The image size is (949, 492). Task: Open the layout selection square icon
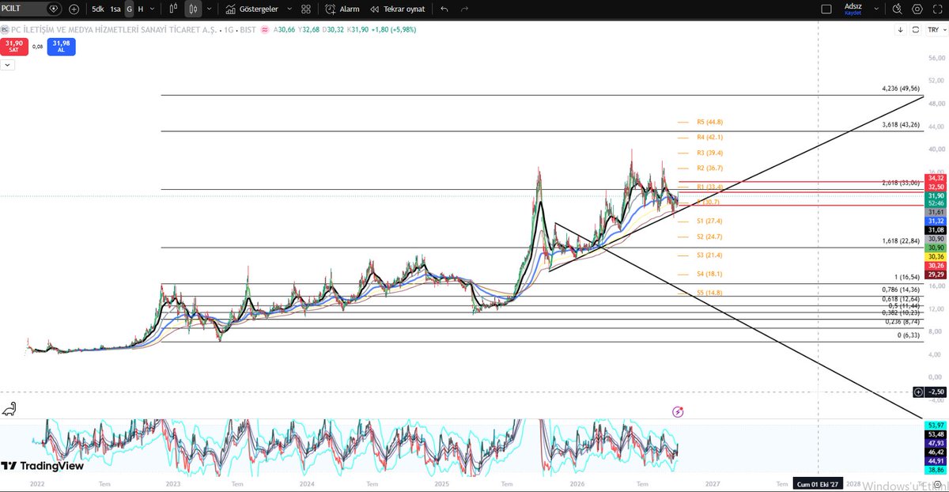[x=826, y=9]
